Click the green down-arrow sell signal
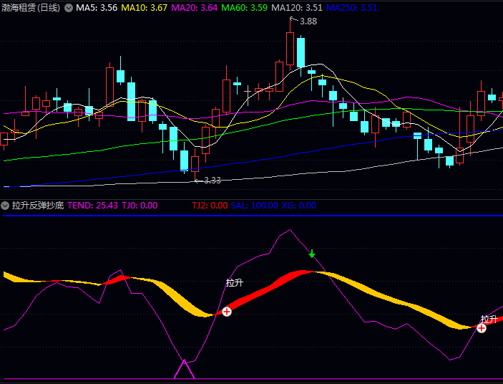 [x=312, y=254]
